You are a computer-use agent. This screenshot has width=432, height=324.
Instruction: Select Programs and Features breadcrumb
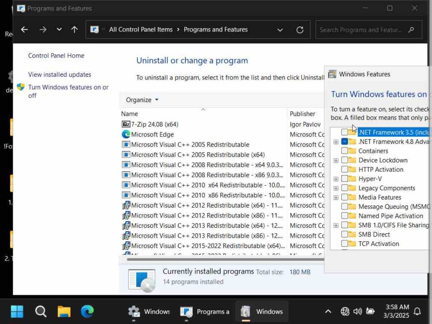(x=216, y=30)
